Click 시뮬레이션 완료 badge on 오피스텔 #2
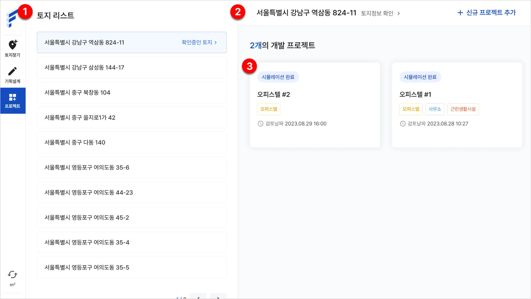The width and height of the screenshot is (531, 299). tap(278, 77)
